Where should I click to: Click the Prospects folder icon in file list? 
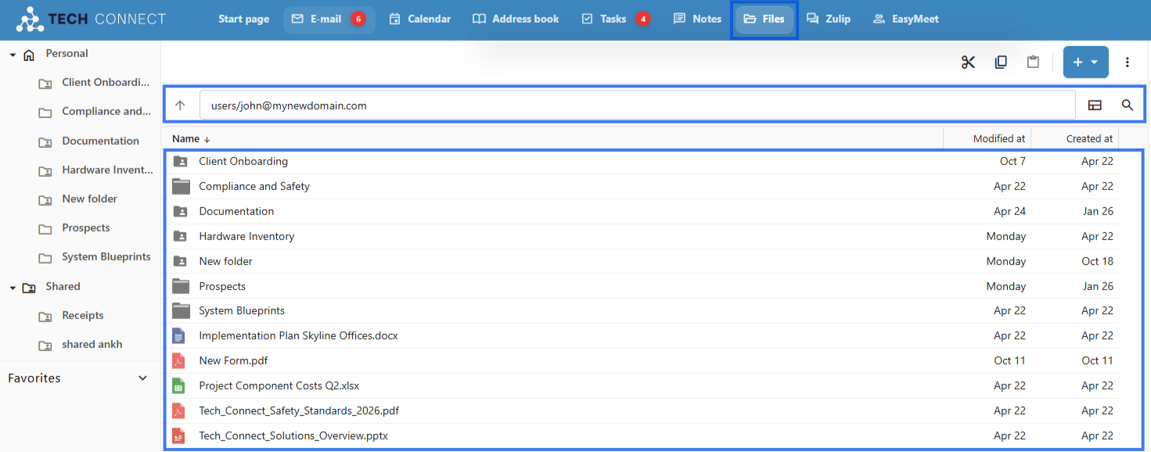pos(181,286)
